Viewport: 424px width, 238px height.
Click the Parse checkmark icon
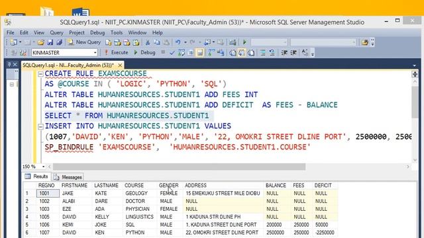[172, 53]
